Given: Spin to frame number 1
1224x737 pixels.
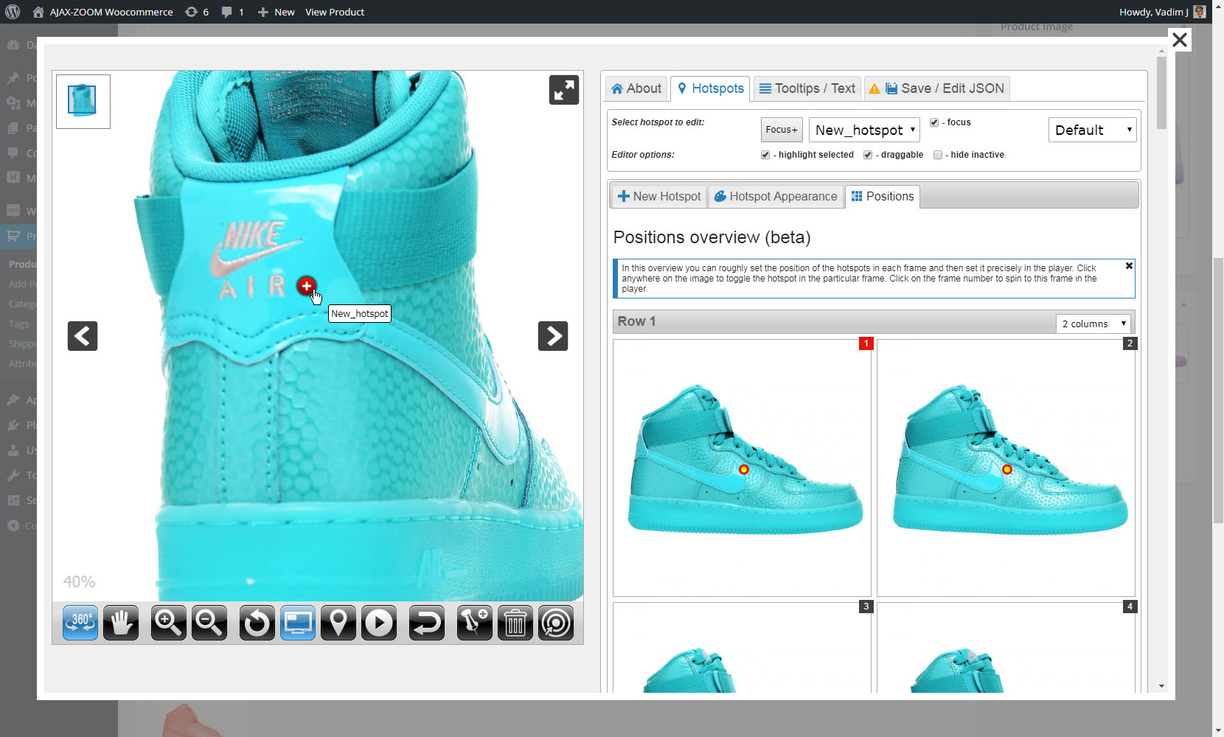Looking at the screenshot, I should tap(866, 343).
